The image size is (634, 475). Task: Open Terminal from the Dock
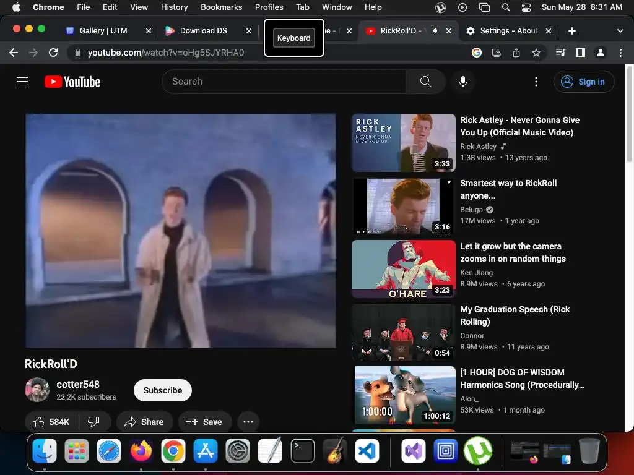point(302,451)
